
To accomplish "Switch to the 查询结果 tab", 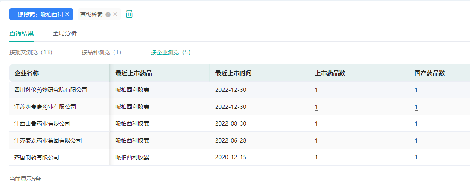I will tap(21, 33).
